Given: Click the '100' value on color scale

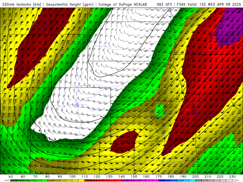Looking at the screenshot, I should [x=72, y=177].
